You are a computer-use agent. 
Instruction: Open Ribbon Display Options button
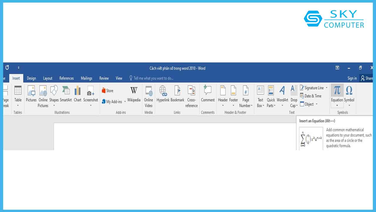click(x=338, y=68)
